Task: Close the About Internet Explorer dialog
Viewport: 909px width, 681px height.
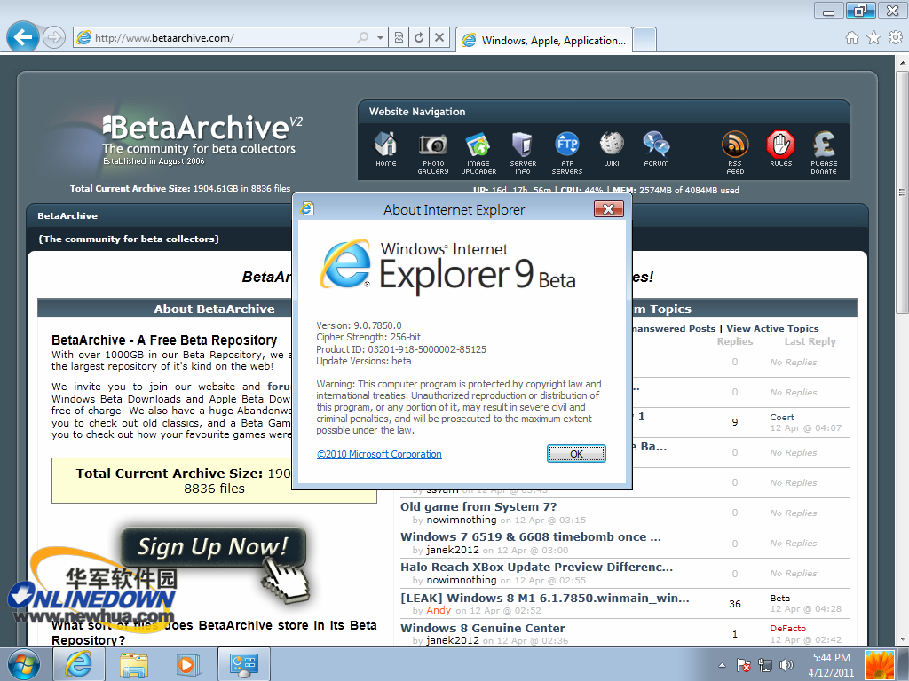Action: tap(609, 209)
